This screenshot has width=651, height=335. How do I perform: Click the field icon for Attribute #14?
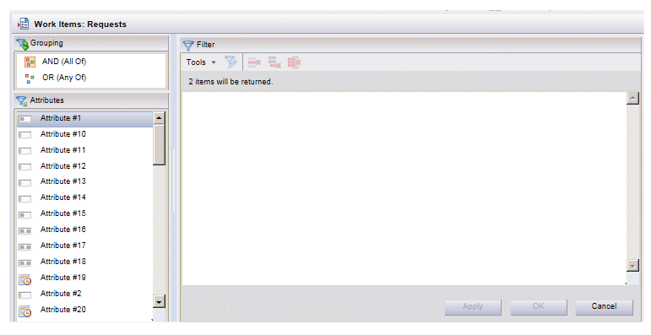click(x=25, y=199)
